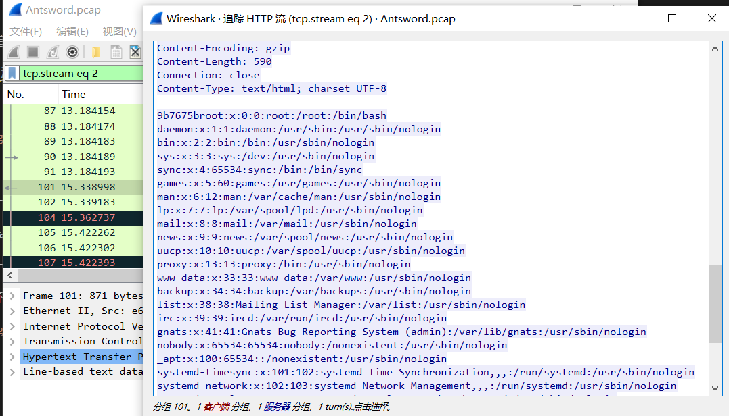
Task: Click the close capture file icon
Action: click(135, 52)
